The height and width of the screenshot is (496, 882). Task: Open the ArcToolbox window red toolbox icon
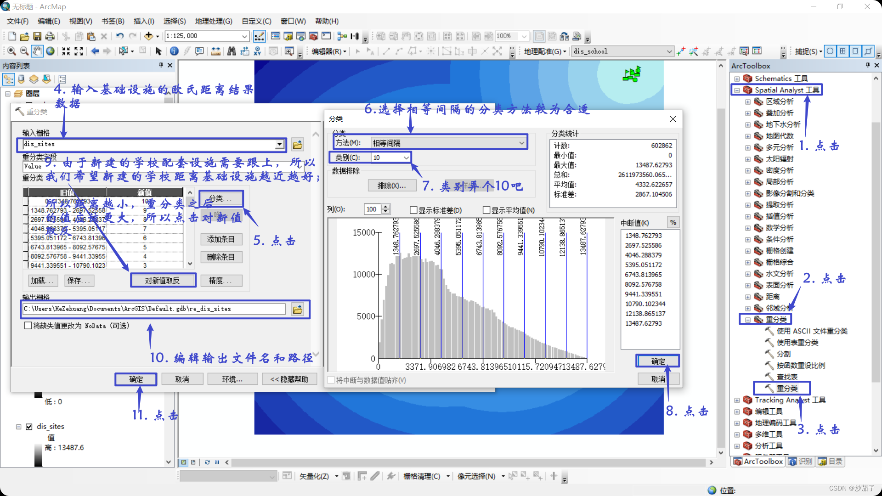click(314, 36)
